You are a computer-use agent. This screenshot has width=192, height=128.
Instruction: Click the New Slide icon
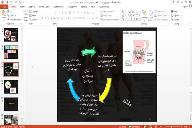point(26,13)
